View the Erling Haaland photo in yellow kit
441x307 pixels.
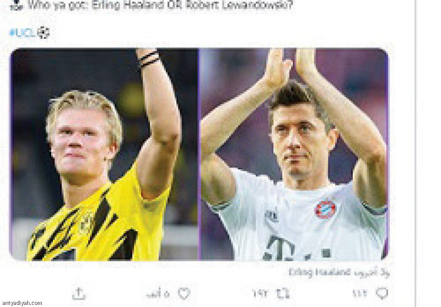pos(104,154)
